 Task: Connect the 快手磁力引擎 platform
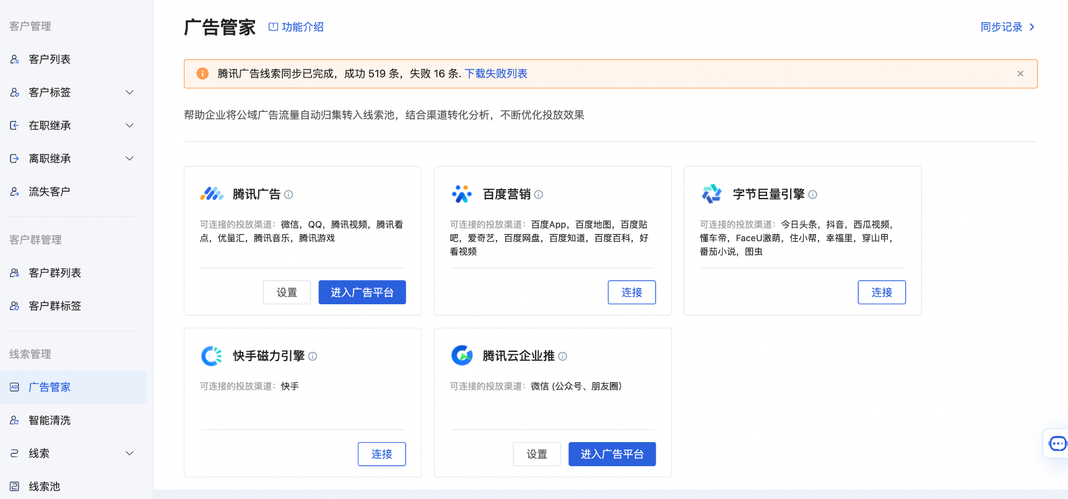point(381,454)
